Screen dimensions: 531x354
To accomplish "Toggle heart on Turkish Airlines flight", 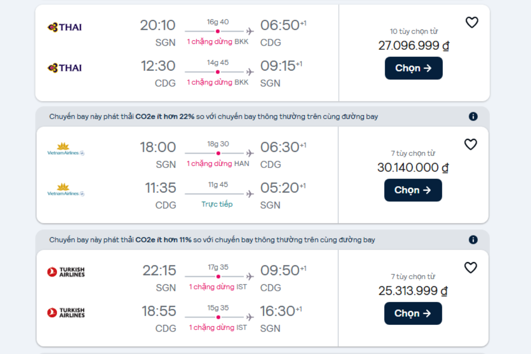I will click(471, 268).
